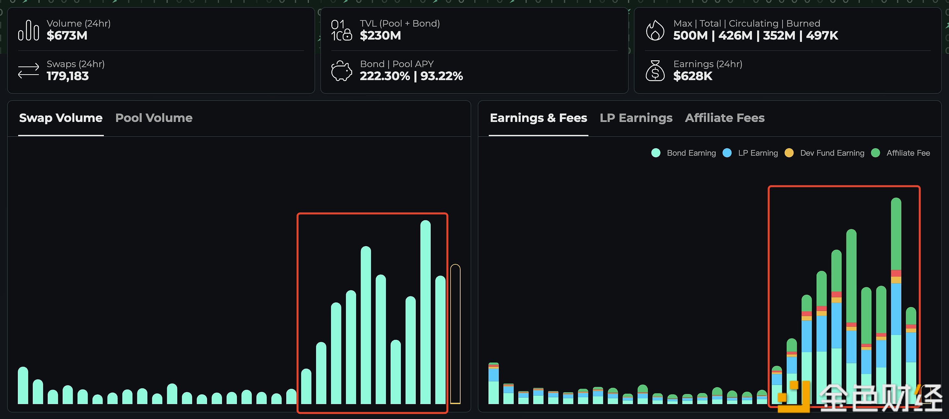The height and width of the screenshot is (419, 949).
Task: Click the money bag Earnings icon
Action: point(655,71)
